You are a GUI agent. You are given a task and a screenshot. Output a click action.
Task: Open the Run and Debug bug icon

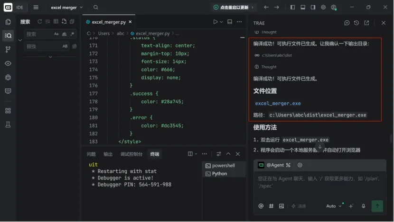point(8,77)
